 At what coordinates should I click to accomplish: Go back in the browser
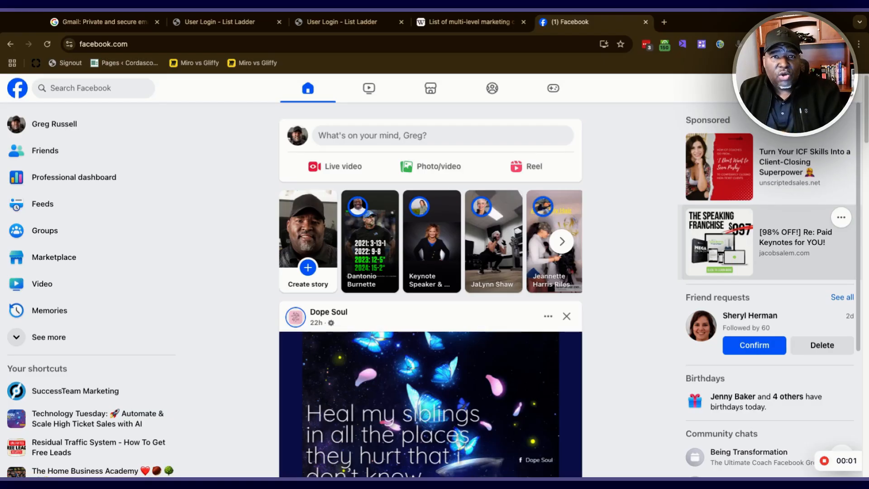(10, 44)
